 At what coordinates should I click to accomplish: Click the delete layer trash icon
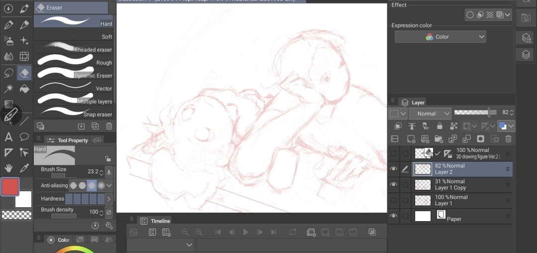click(508, 139)
